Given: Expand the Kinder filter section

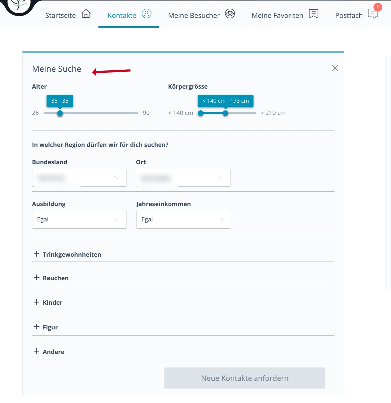Looking at the screenshot, I should [x=183, y=302].
